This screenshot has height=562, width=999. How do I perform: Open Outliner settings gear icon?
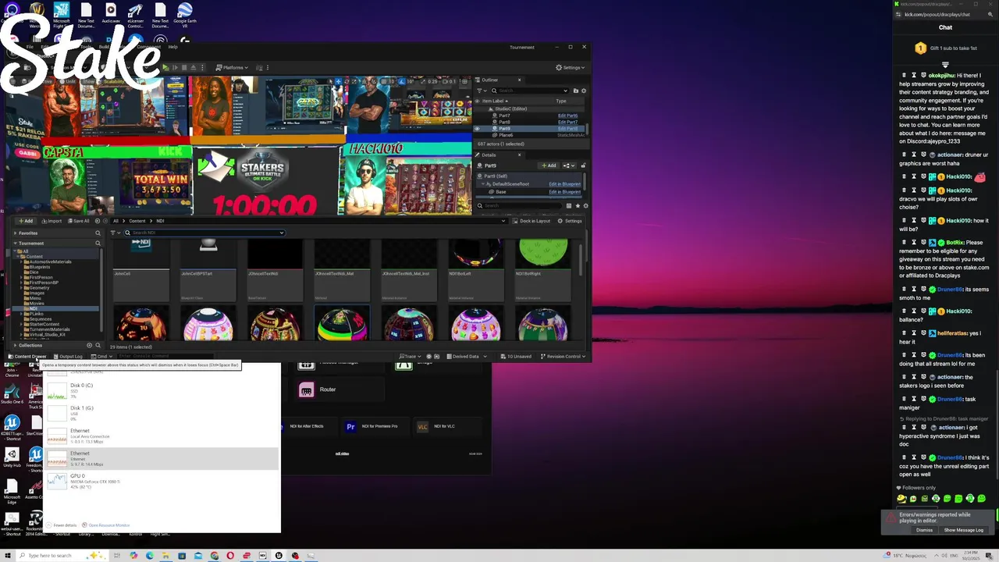coord(583,91)
